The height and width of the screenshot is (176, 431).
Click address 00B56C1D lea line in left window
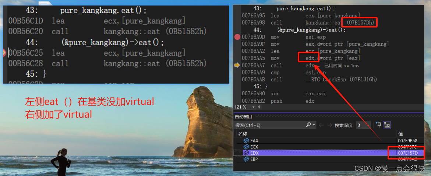pyautogui.click(x=97, y=21)
